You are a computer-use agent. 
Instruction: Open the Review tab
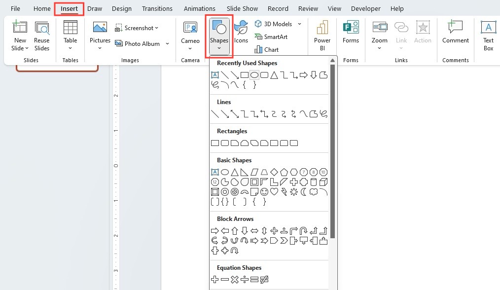tap(308, 8)
